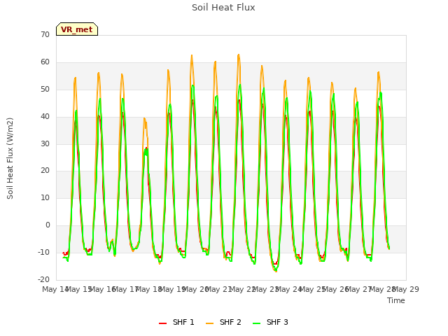The image size is (448, 336).
Task: Click the lowest trough near -17 on May 23
Action: tap(276, 271)
